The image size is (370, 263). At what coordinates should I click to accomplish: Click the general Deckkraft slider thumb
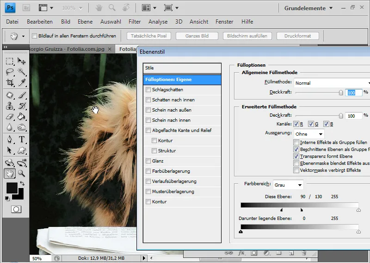click(x=341, y=93)
